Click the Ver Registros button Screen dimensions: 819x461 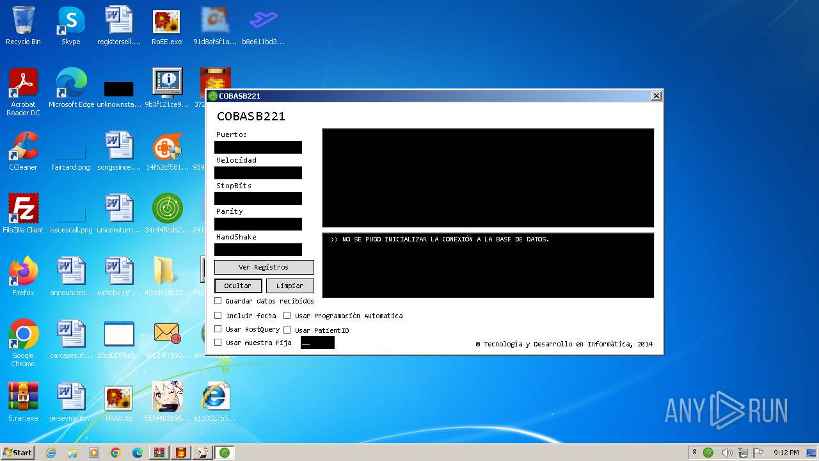pyautogui.click(x=264, y=267)
